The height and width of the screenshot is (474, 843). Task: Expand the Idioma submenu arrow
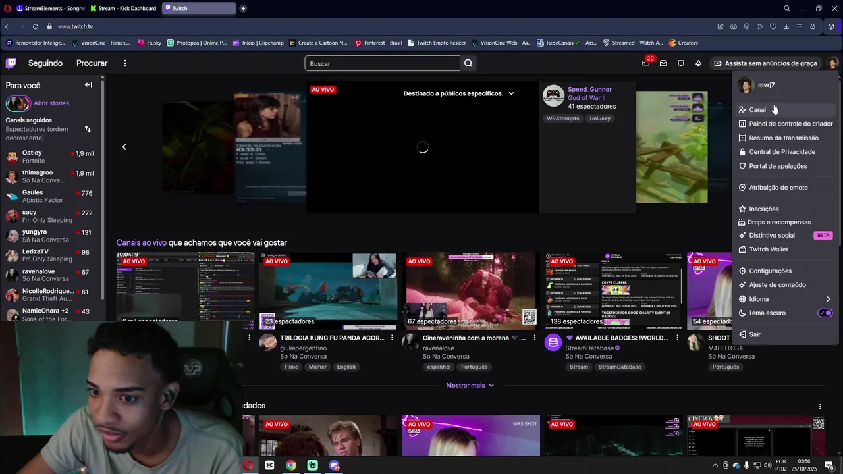point(829,299)
